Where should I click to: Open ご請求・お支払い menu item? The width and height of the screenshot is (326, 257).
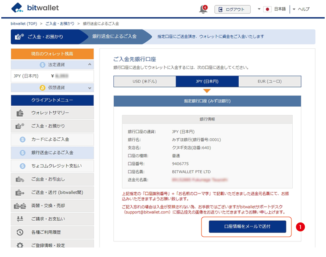point(52,219)
